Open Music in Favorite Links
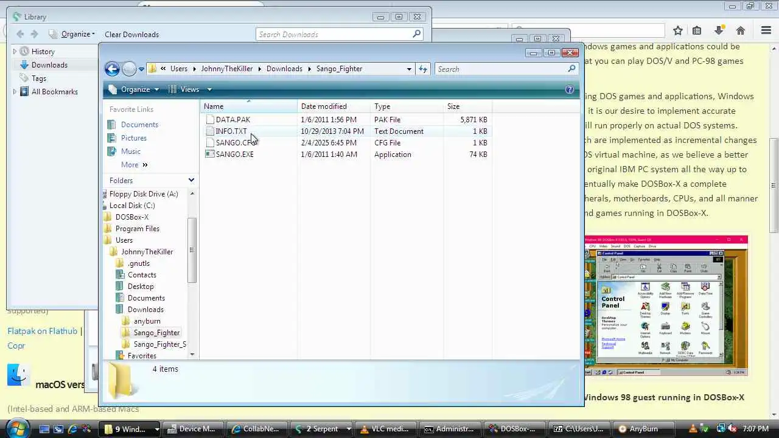This screenshot has width=779, height=438. pyautogui.click(x=130, y=151)
